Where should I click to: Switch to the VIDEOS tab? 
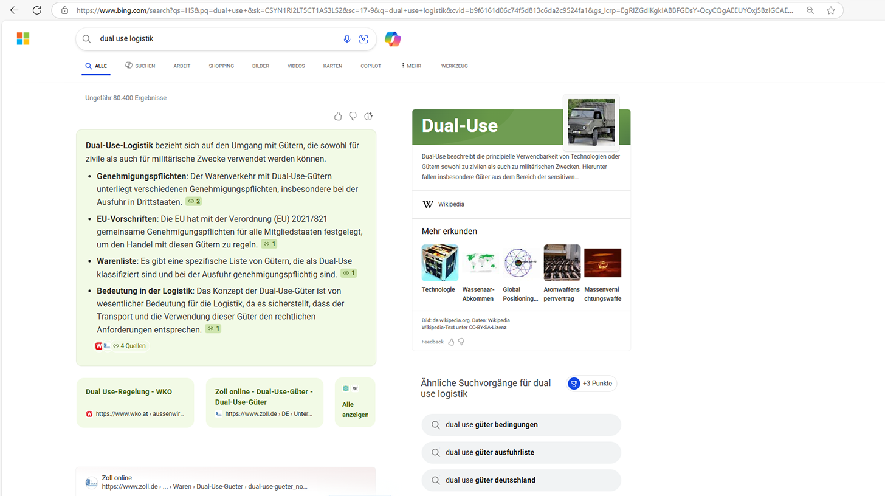295,66
